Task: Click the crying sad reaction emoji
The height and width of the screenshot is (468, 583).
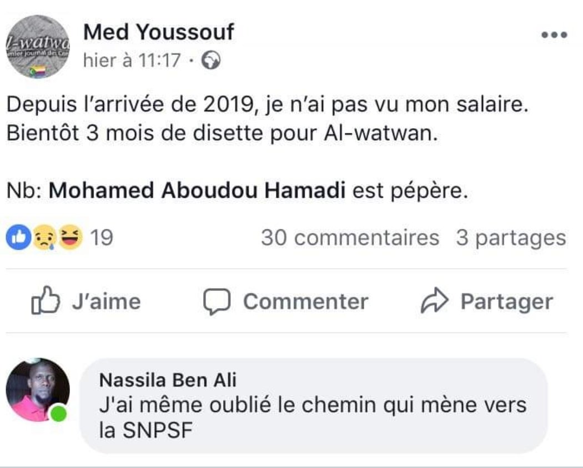Action: tap(43, 238)
